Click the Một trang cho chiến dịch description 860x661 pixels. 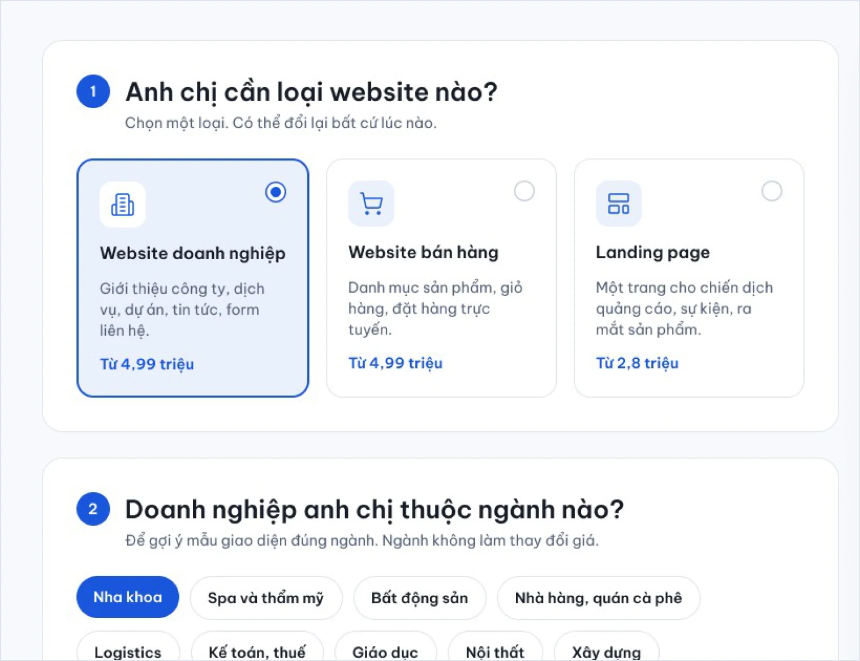point(684,308)
